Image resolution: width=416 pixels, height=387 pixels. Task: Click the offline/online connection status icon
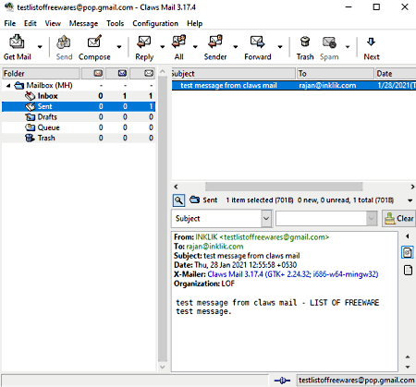282,381
